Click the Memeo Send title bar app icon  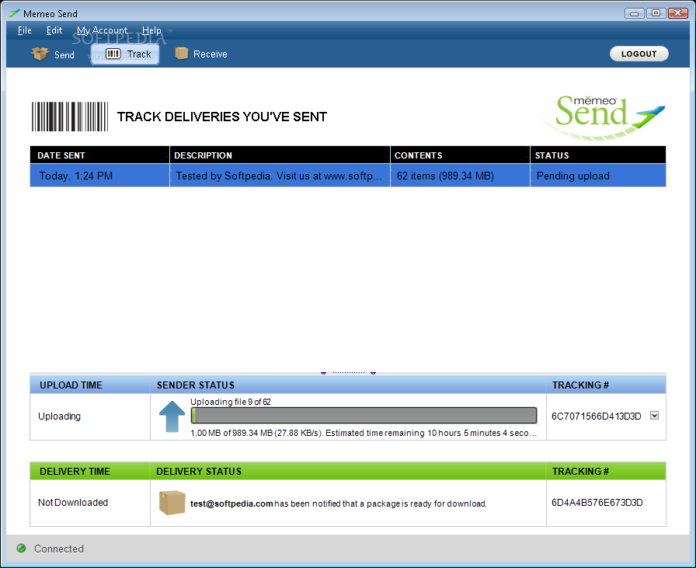(14, 13)
